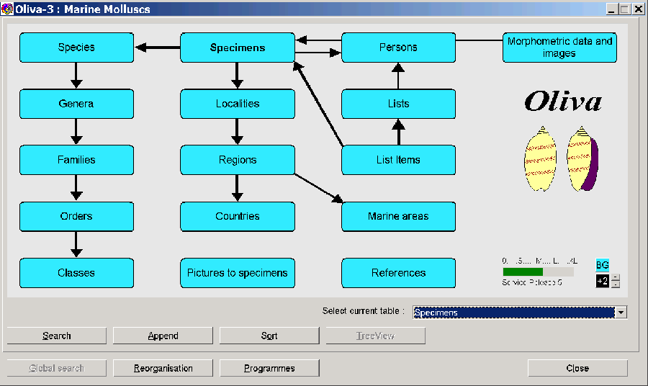Click the Reorganisation button
The height and width of the screenshot is (386, 648).
[163, 368]
